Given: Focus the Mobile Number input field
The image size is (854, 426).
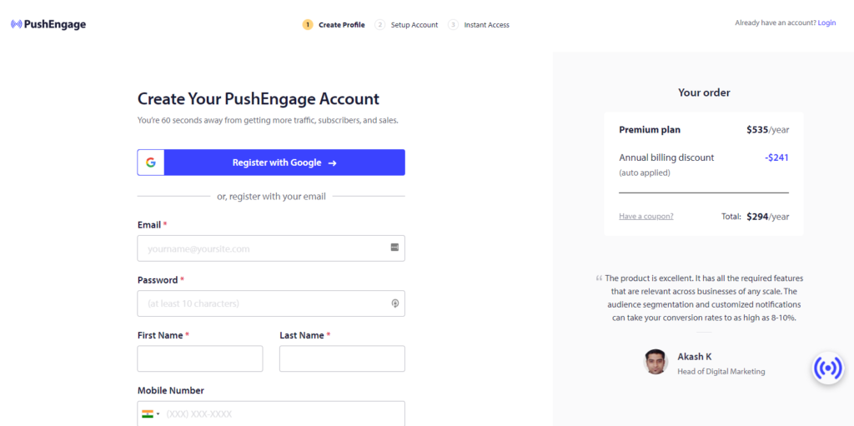Looking at the screenshot, I should [x=271, y=413].
